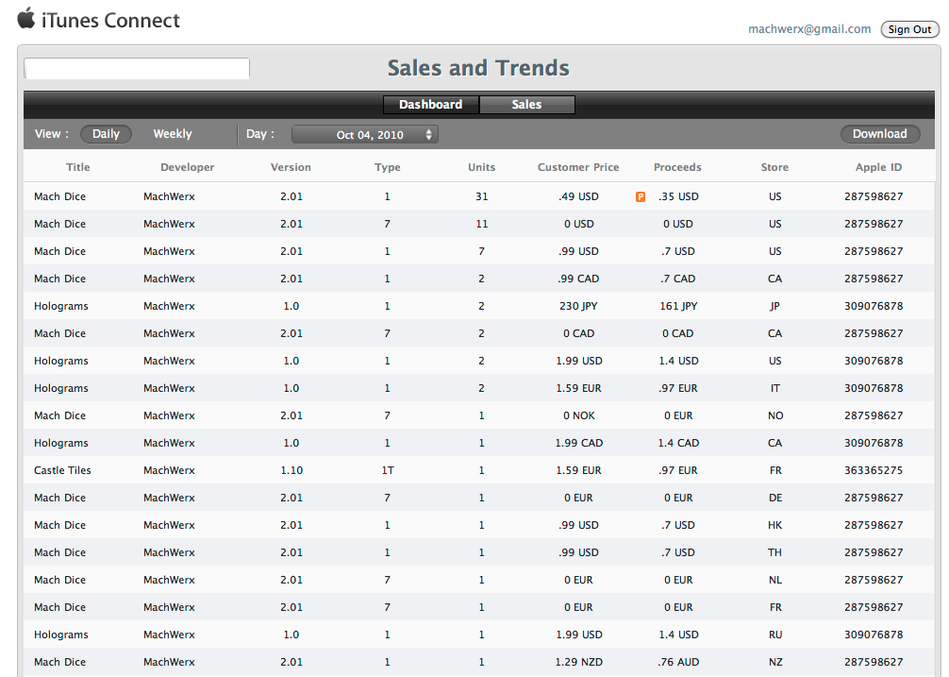The image size is (949, 677).
Task: Click the iTunes Connect title
Action: pyautogui.click(x=110, y=20)
